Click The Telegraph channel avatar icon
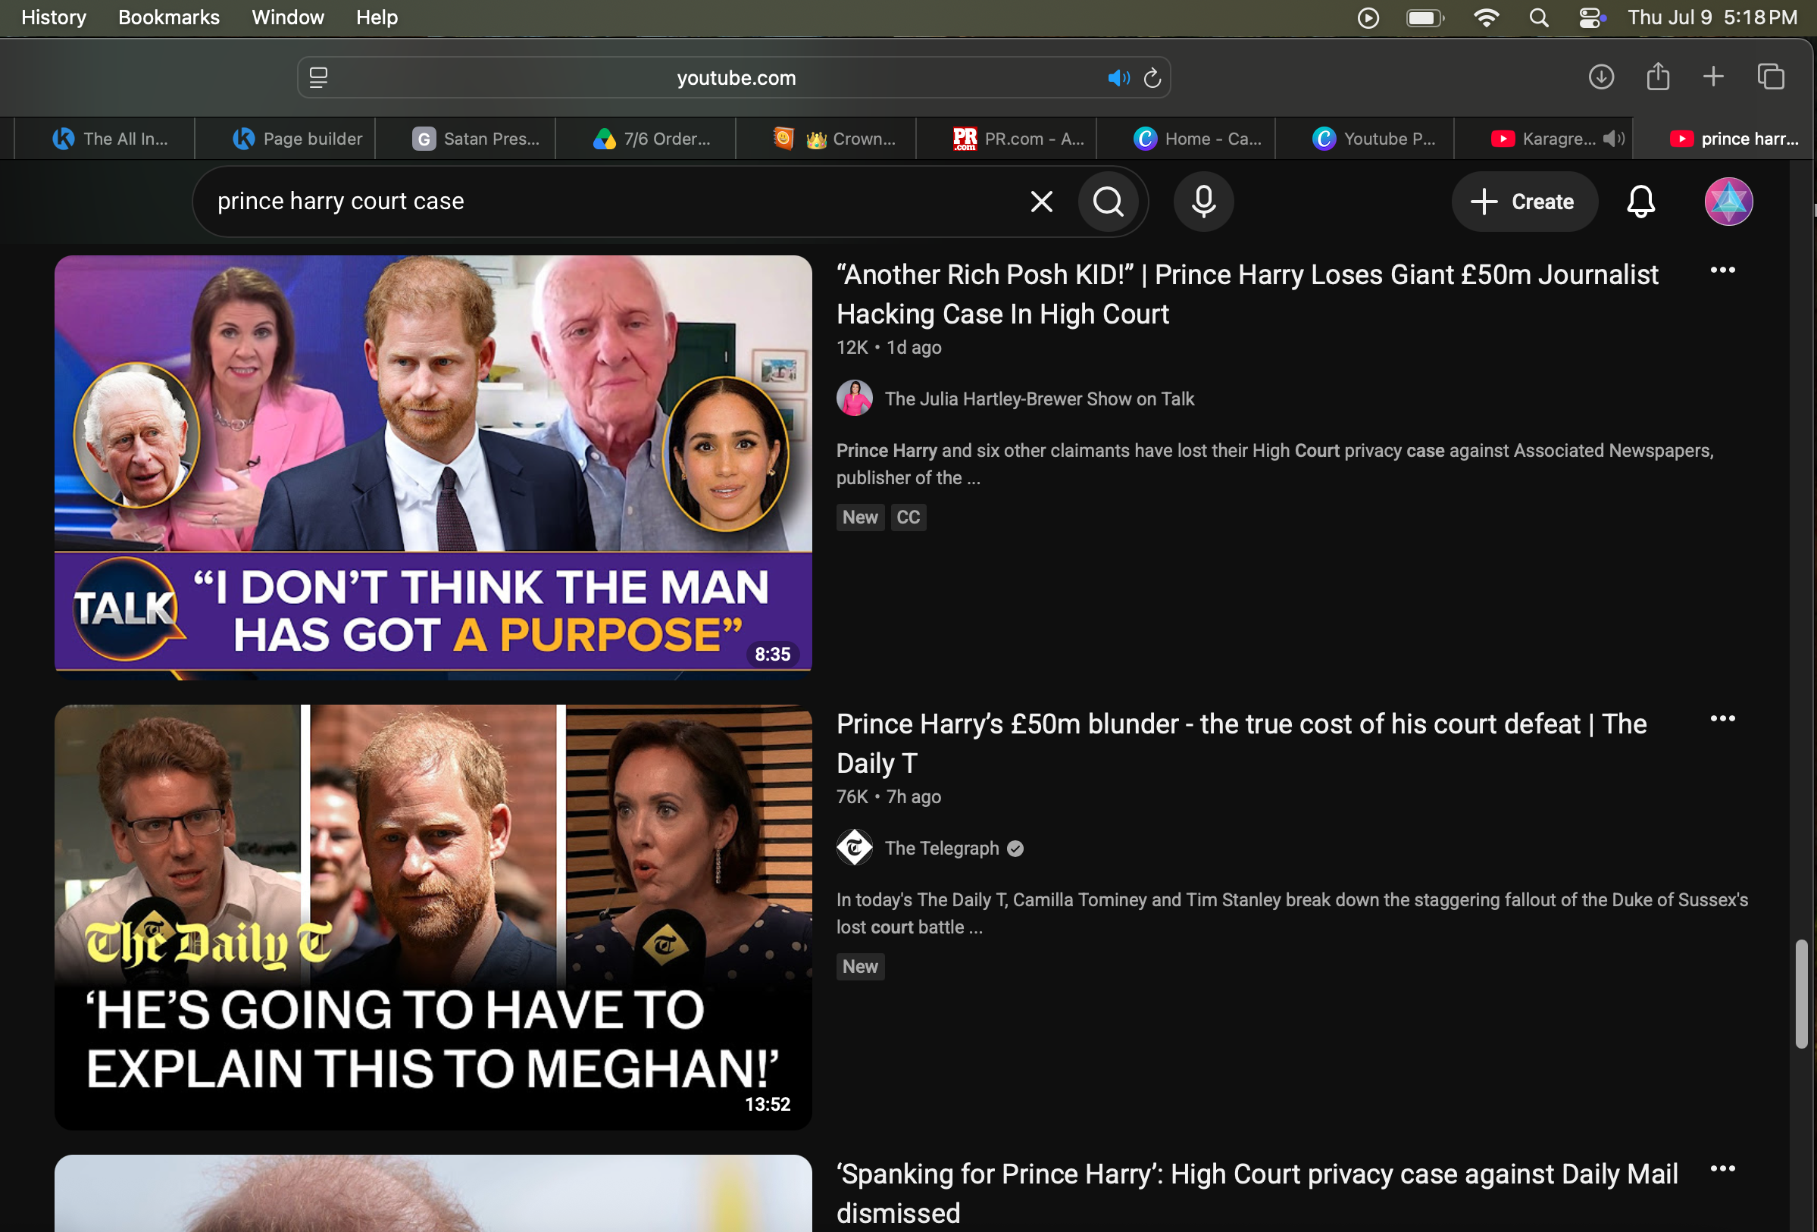The image size is (1817, 1232). (x=855, y=848)
